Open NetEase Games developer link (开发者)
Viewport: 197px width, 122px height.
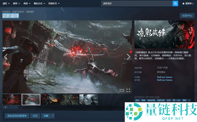(x=164, y=77)
